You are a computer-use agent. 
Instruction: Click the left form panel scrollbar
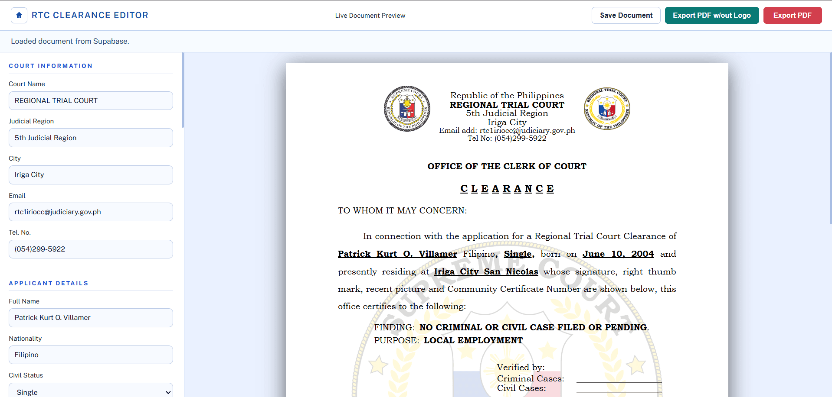pos(183,90)
